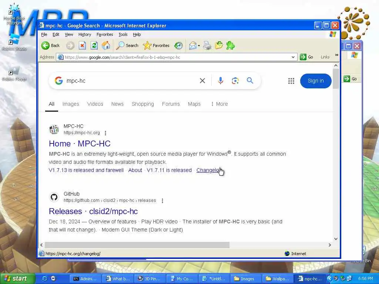Expand the Links toolbar chevron

tap(336, 55)
